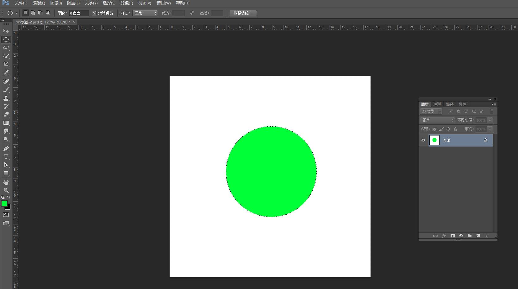The image size is (518, 289).
Task: Open the tool preset picker arrow
Action: tap(16, 13)
